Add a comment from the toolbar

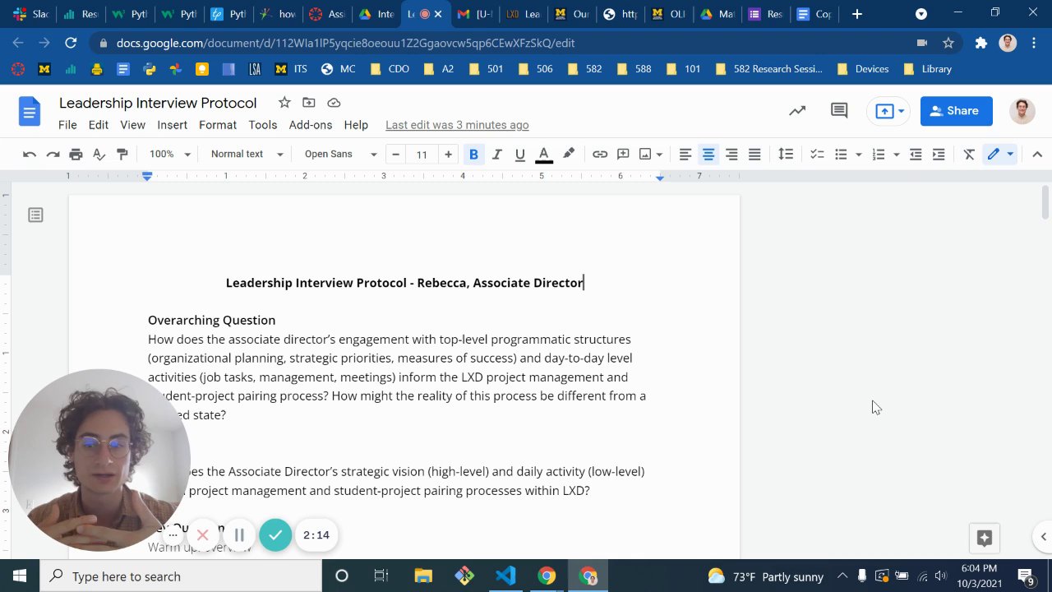pyautogui.click(x=623, y=154)
